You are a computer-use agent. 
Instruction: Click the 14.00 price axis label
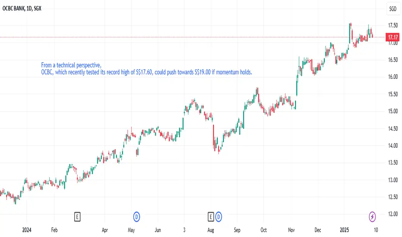pos(393,146)
